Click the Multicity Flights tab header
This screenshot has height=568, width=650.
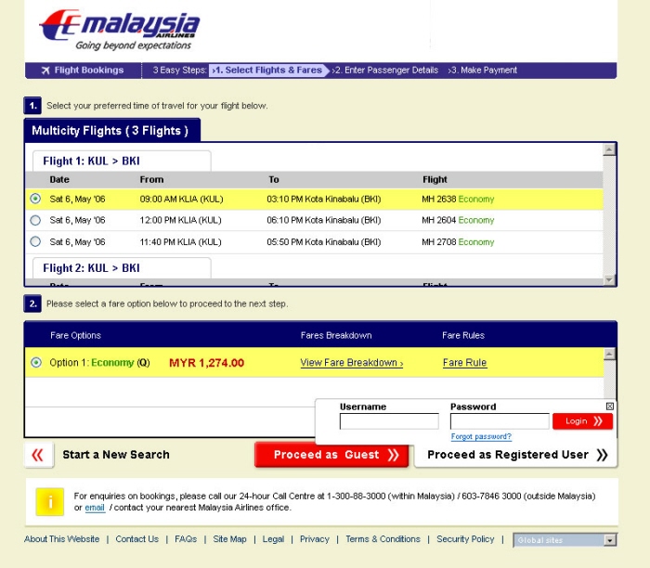click(x=112, y=131)
